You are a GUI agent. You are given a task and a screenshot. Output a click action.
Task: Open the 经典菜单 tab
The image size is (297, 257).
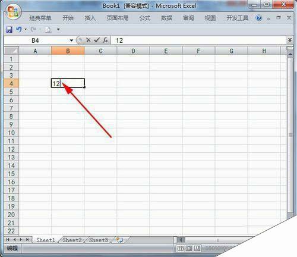tap(40, 18)
